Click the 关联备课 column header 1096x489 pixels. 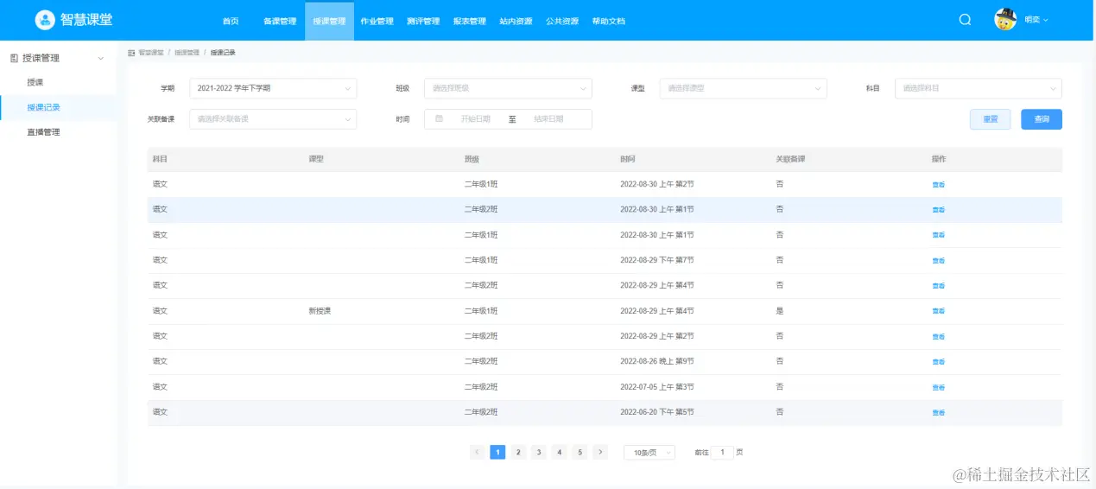(790, 159)
